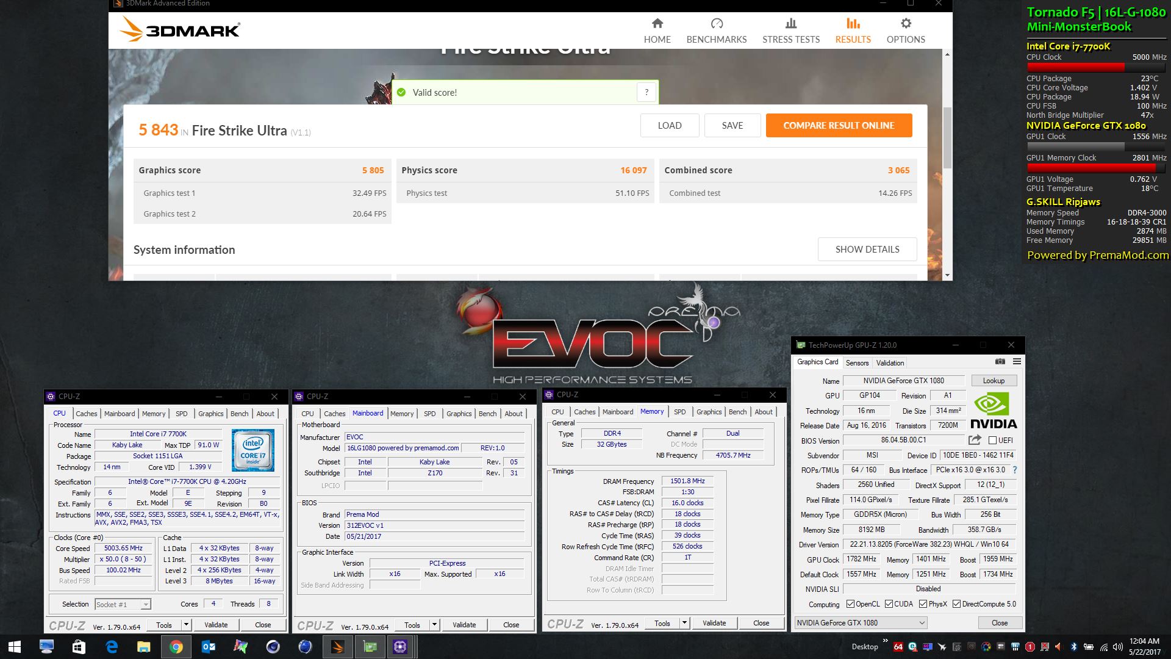The image size is (1171, 659).
Task: Open the 3DMark Home icon
Action: pos(657,24)
